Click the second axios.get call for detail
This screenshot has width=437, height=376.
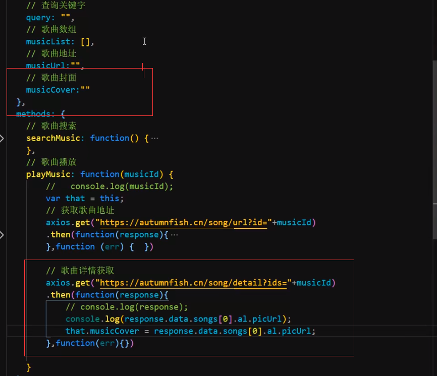tap(191, 283)
